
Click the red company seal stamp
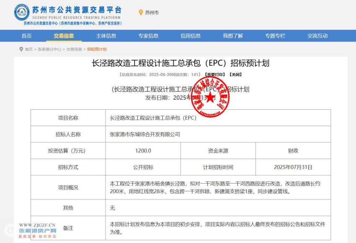(210, 97)
